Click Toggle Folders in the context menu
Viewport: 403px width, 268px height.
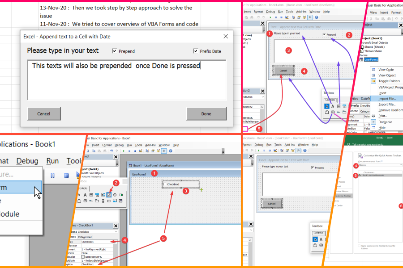coord(389,81)
